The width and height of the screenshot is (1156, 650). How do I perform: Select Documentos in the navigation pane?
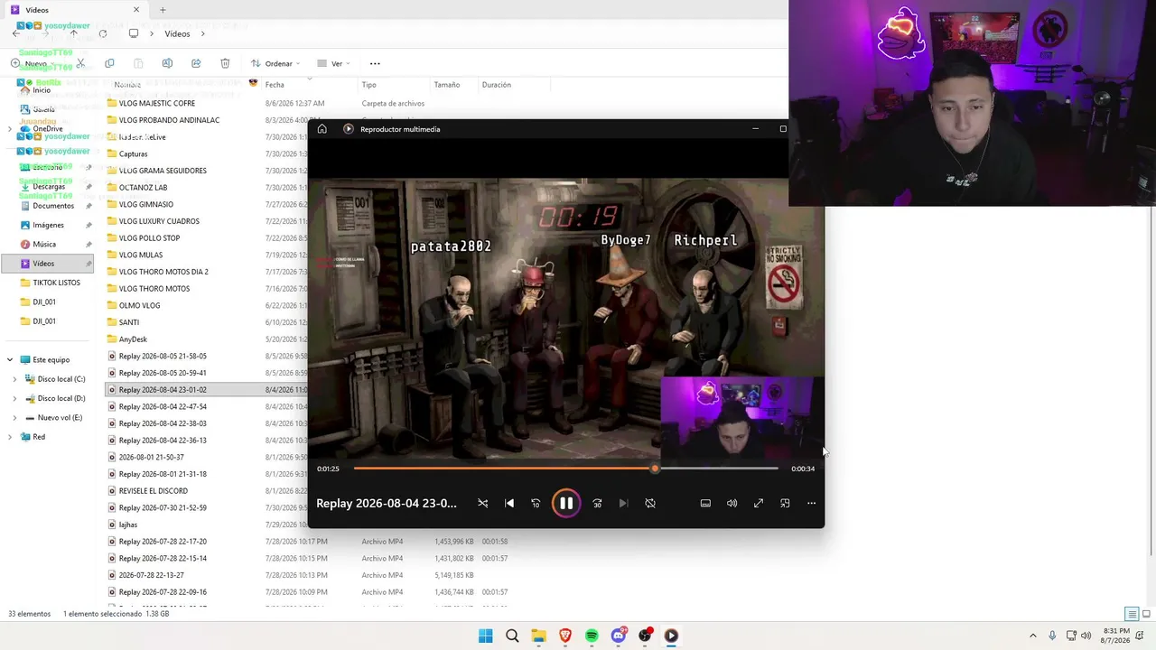(53, 206)
